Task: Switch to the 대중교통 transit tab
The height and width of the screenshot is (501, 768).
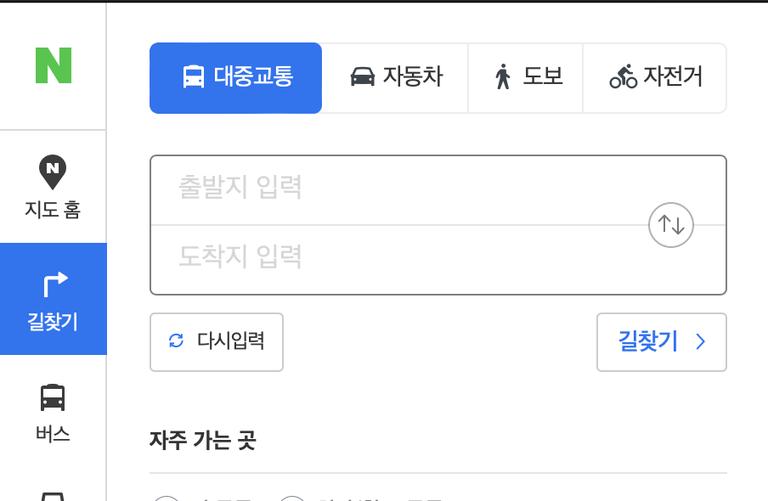Action: click(x=235, y=78)
